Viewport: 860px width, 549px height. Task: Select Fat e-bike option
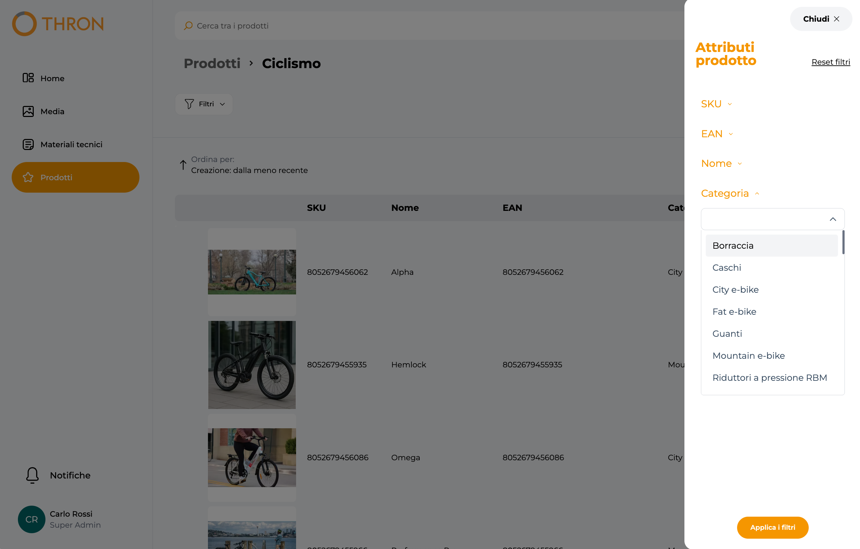point(772,312)
